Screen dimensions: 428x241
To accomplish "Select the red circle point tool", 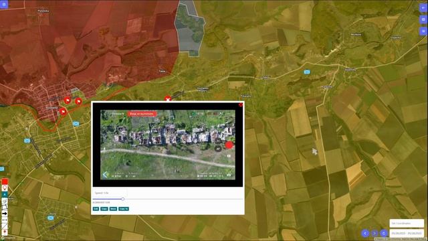I will (5, 232).
